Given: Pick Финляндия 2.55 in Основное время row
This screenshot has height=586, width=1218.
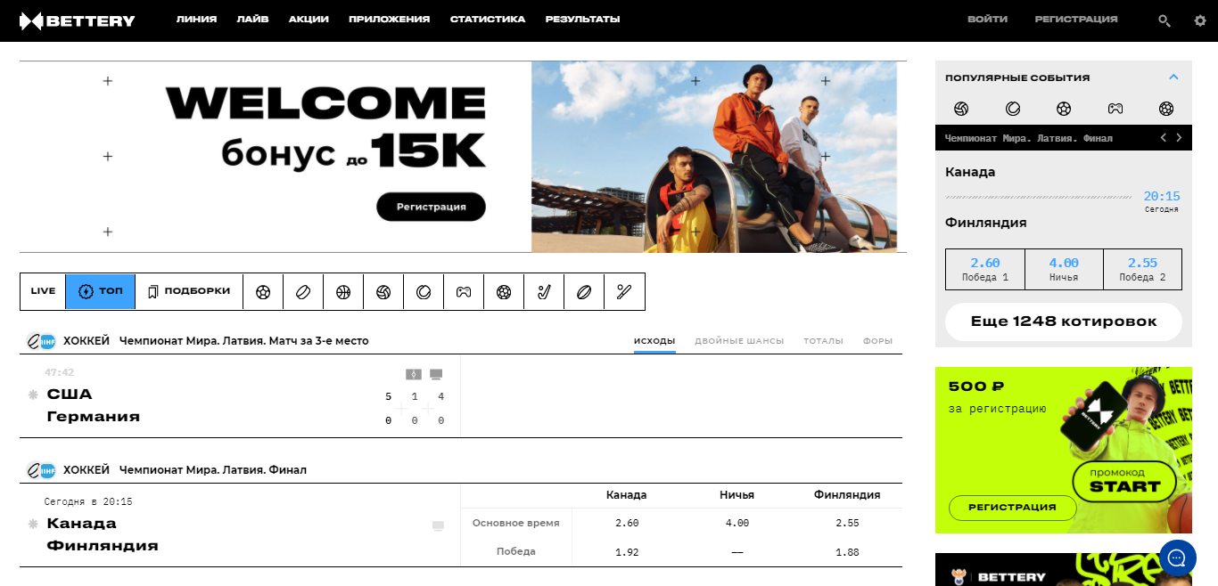Looking at the screenshot, I should coord(847,524).
